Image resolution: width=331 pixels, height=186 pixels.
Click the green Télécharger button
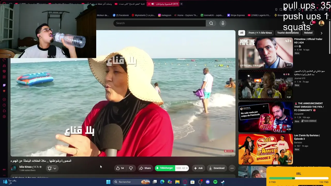click(165, 168)
